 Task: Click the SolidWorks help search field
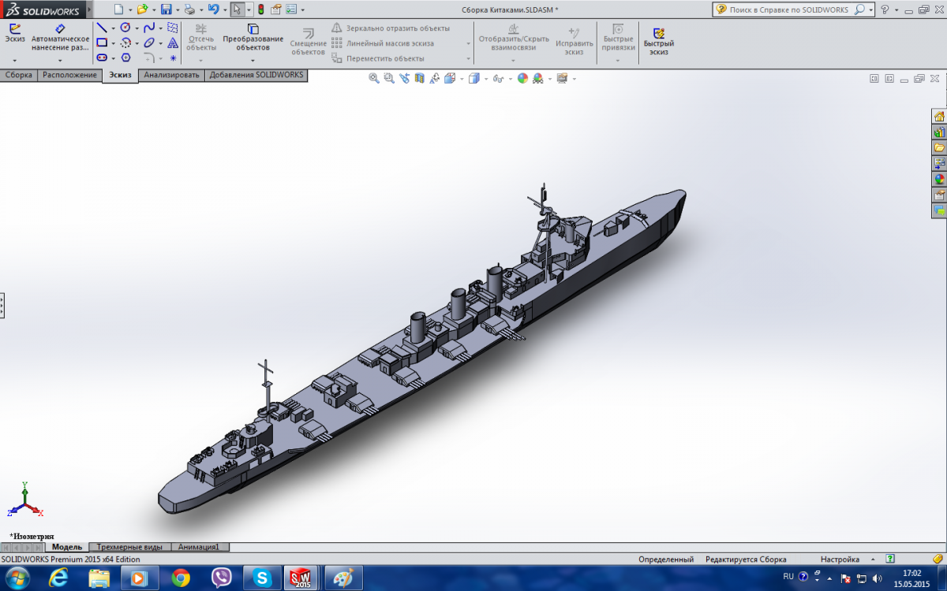(x=789, y=9)
